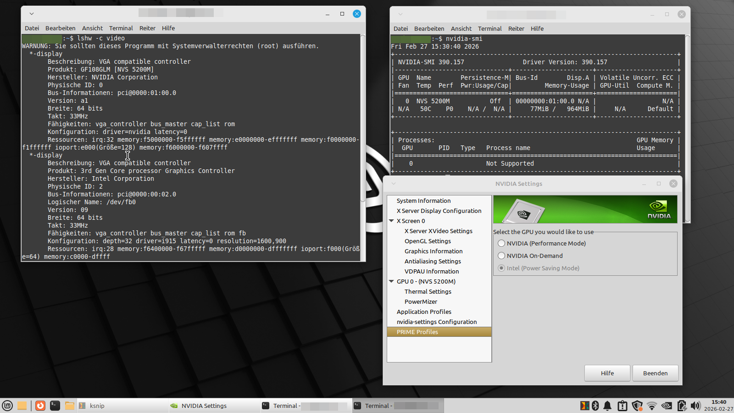Open the update manager shield icon
The image size is (734, 413).
(x=637, y=406)
